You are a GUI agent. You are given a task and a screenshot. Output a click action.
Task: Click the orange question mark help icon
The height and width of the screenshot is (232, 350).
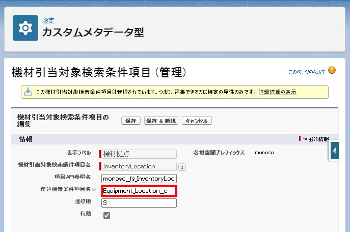tap(332, 70)
